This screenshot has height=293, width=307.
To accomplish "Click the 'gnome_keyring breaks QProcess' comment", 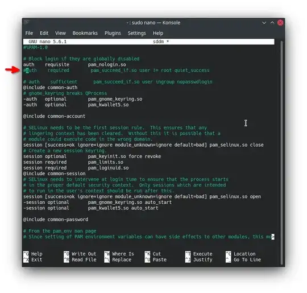I will pos(65,93).
